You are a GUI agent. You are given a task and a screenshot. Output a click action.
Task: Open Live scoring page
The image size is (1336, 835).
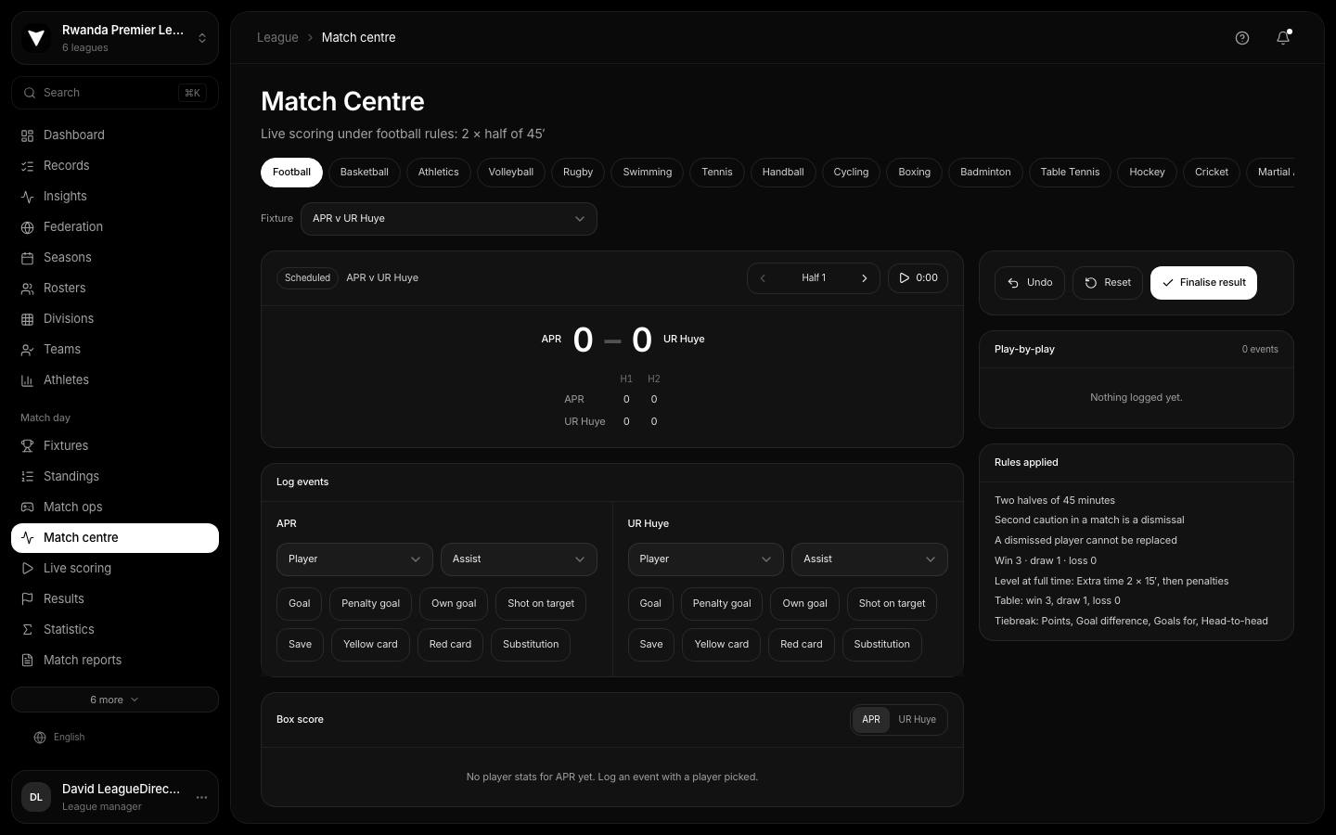(115, 569)
